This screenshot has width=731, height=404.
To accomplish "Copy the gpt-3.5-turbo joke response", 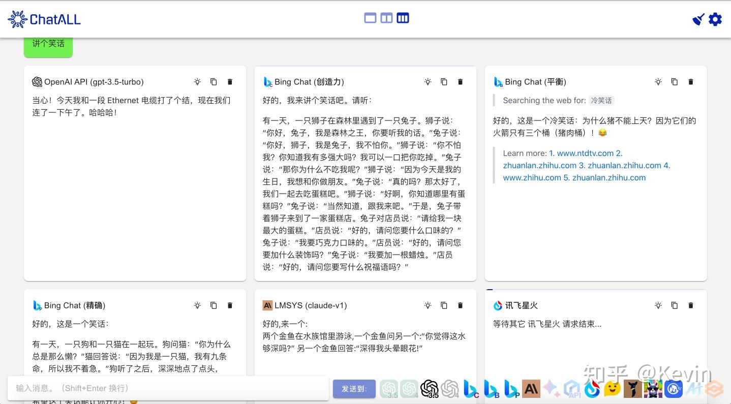I will pos(214,82).
